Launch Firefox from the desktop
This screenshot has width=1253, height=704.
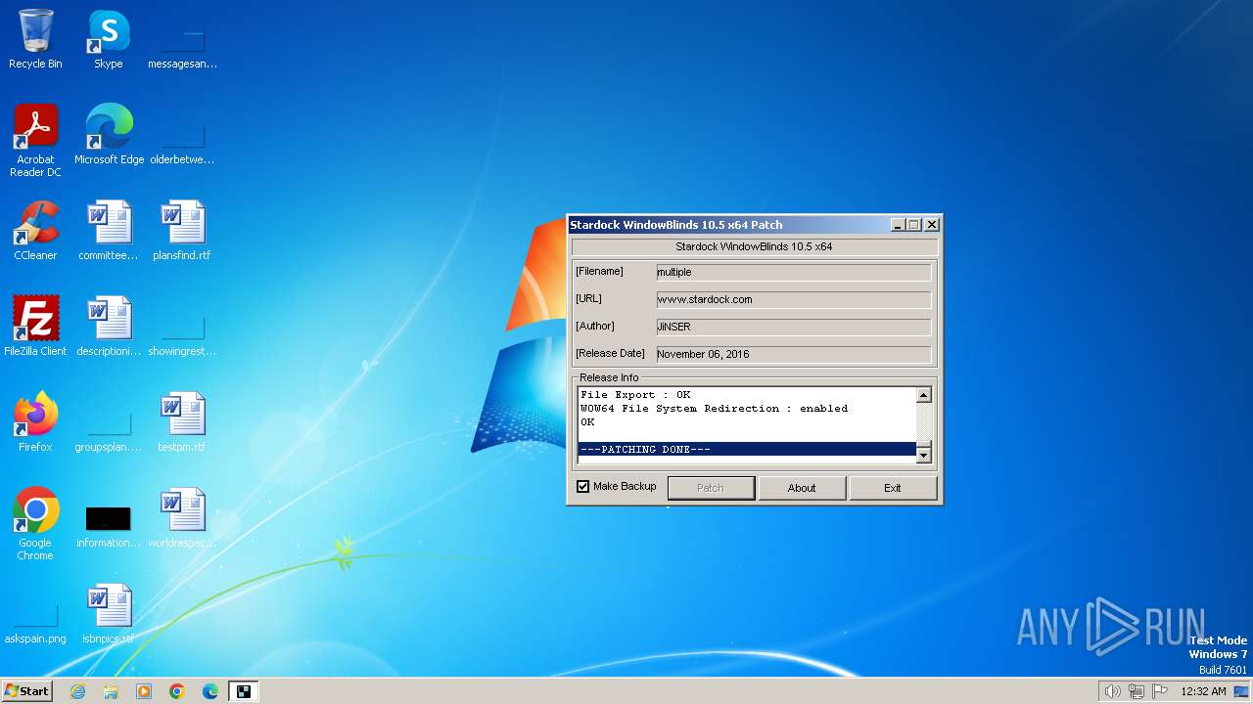(x=35, y=422)
